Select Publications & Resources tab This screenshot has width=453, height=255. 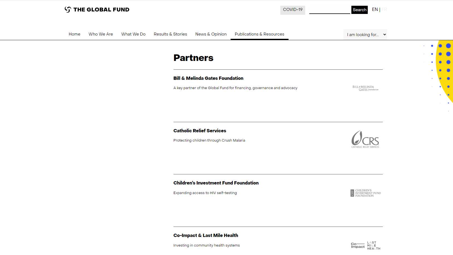pyautogui.click(x=259, y=34)
